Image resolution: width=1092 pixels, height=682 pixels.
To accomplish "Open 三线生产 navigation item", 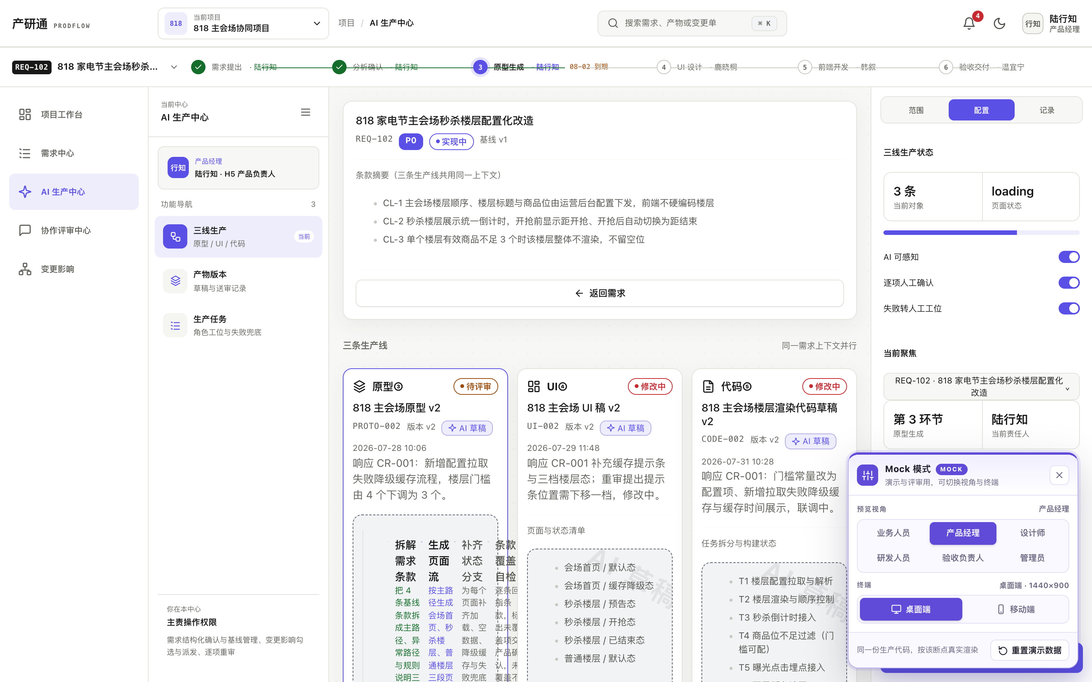I will tap(238, 237).
